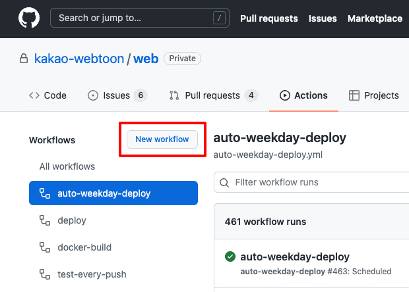
Task: Switch to the Code tab
Action: (47, 95)
